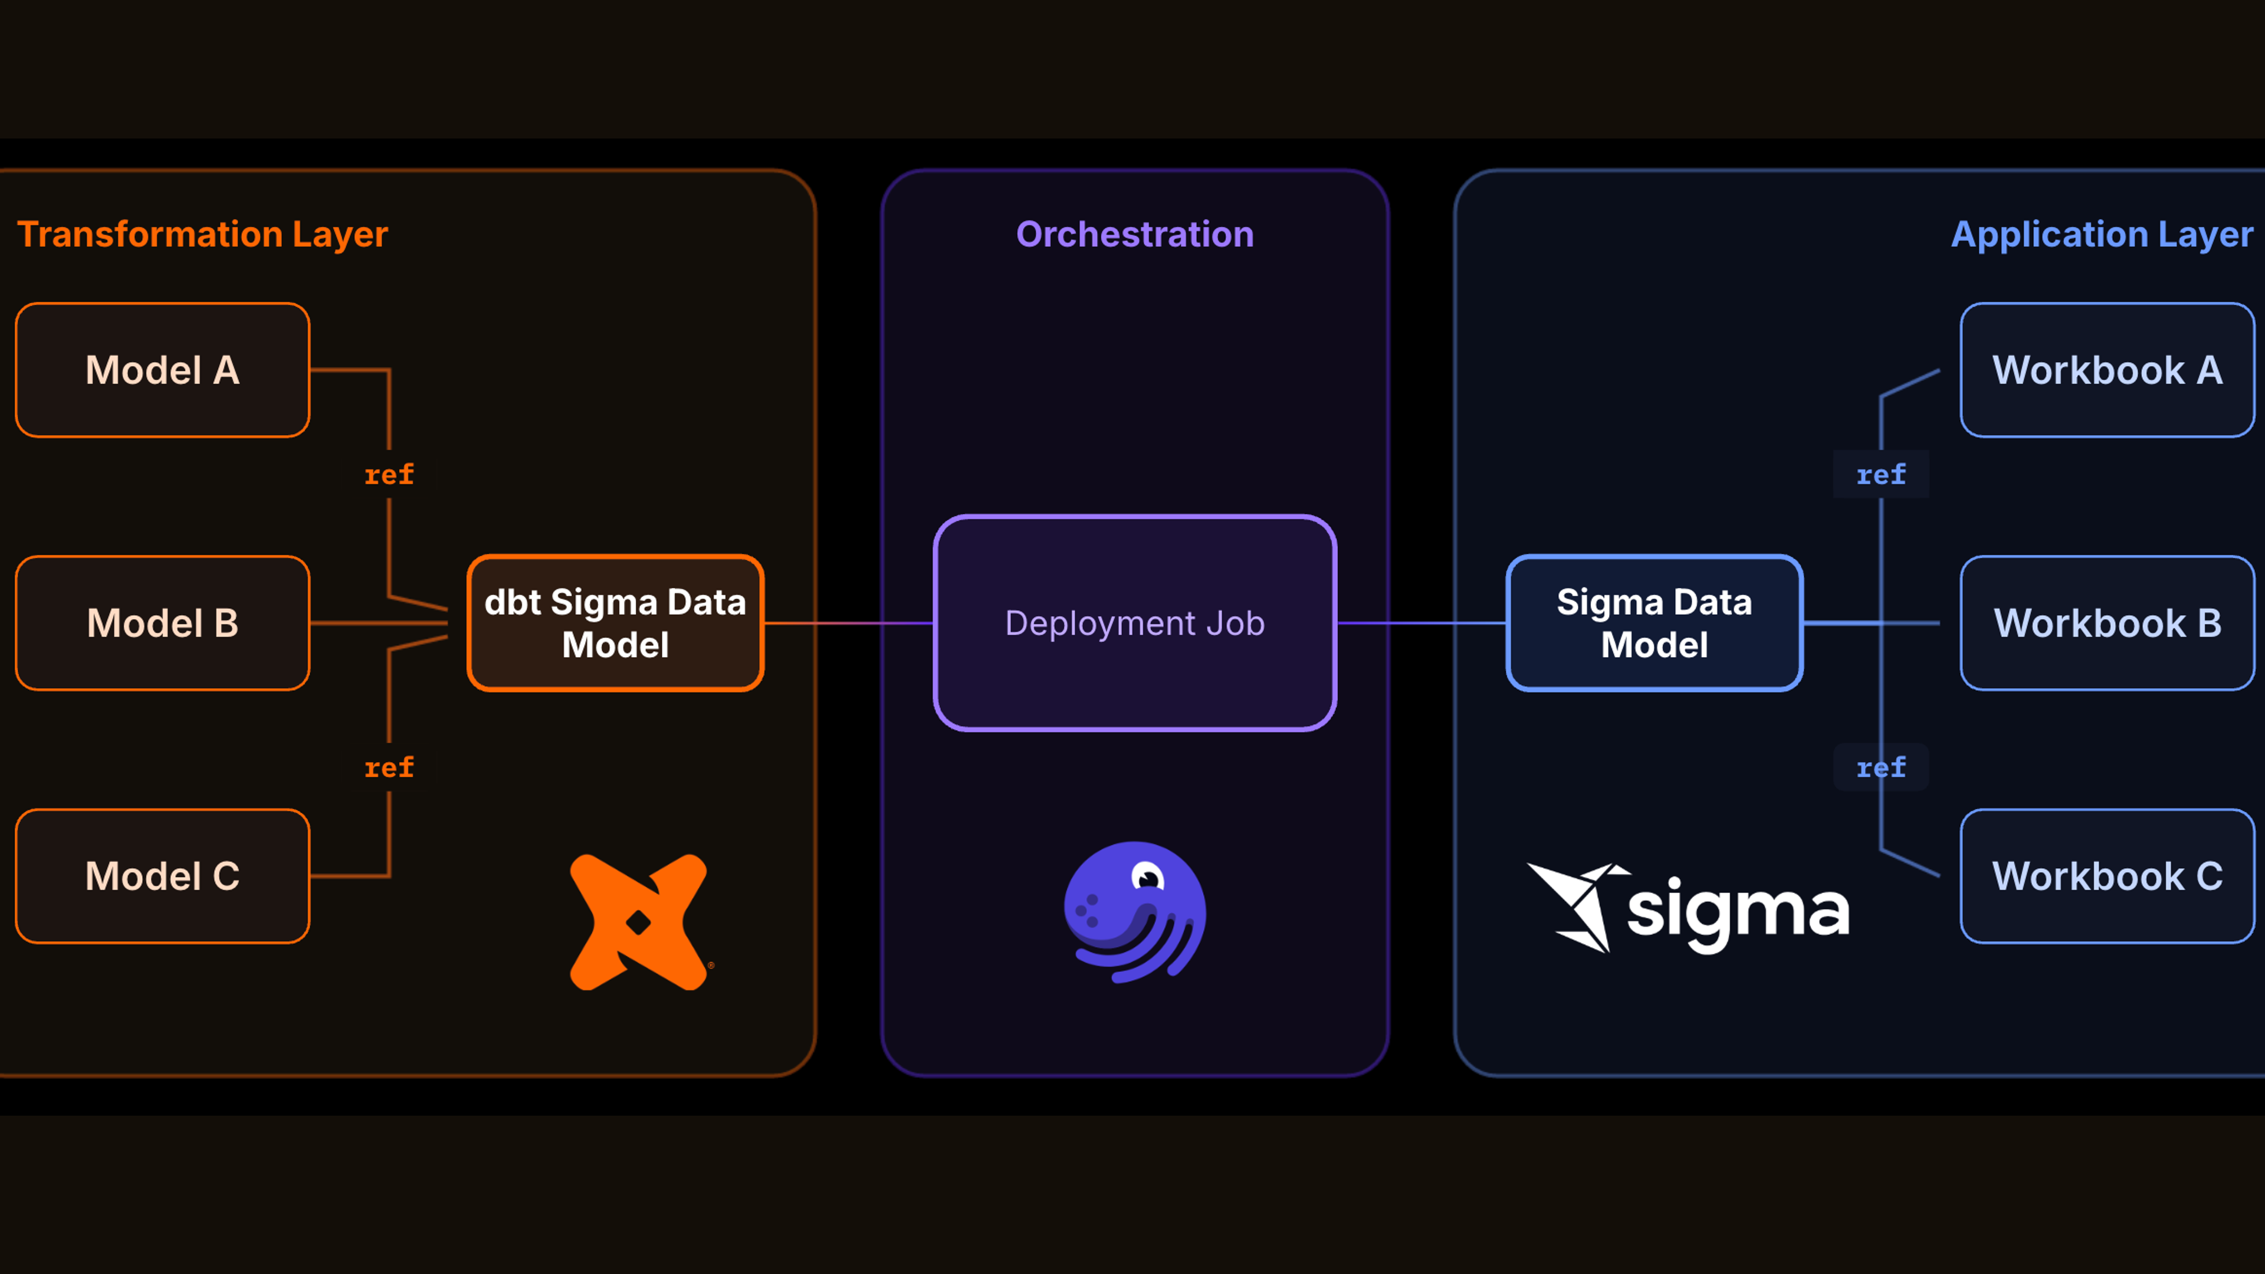Click the blue ref label above Workbook C
The width and height of the screenshot is (2265, 1274).
pos(1881,767)
